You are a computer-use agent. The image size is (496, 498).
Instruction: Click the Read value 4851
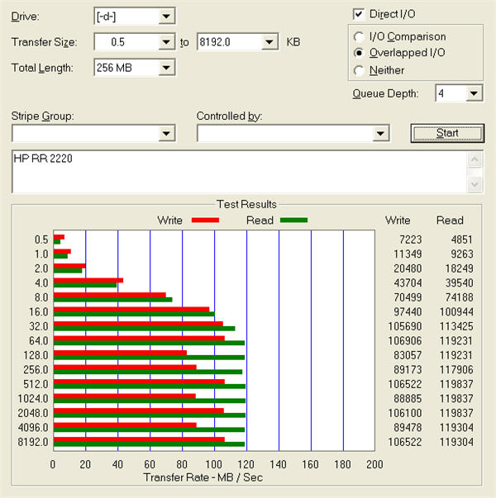461,240
